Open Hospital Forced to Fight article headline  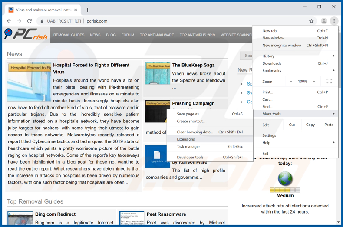(91, 69)
